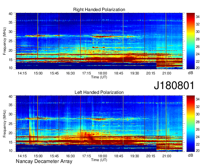
Task: Click the 17:15 time tick on Right Handed plot
Action: tap(87, 73)
